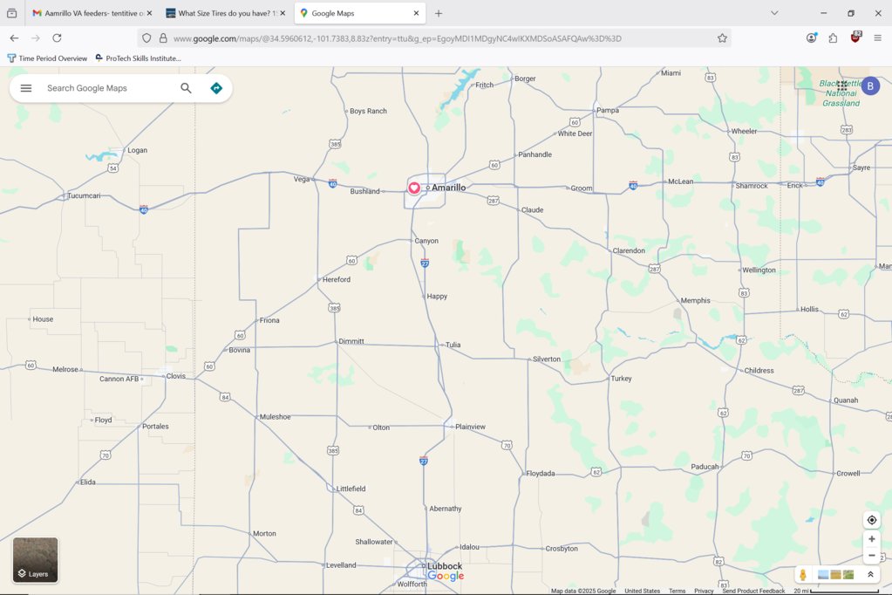Viewport: 892px width, 595px height.
Task: Go back with the browser back arrow
Action: (x=14, y=38)
